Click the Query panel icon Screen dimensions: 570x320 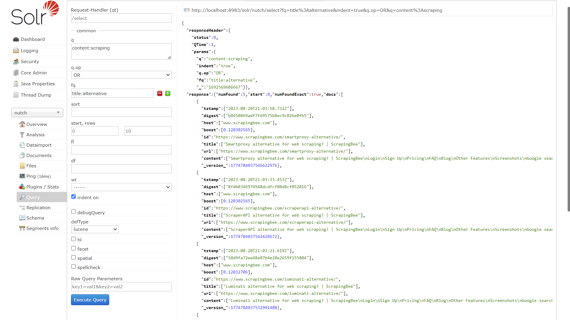[x=22, y=197]
